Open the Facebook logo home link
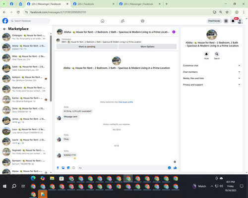This screenshot has height=198, width=248. pyautogui.click(x=5, y=21)
